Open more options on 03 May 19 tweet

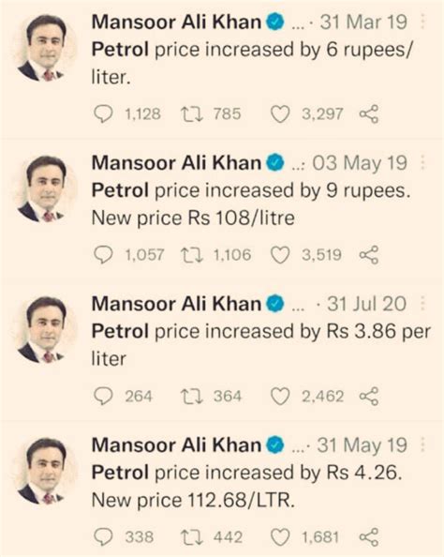point(422,163)
